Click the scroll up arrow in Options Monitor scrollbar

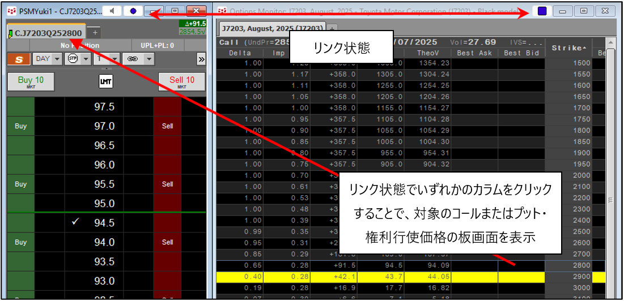click(x=610, y=43)
